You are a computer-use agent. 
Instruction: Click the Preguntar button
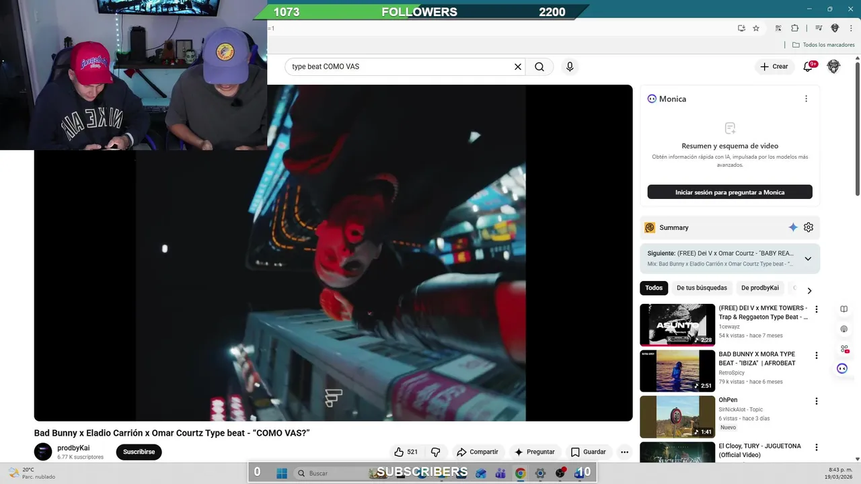(x=534, y=452)
